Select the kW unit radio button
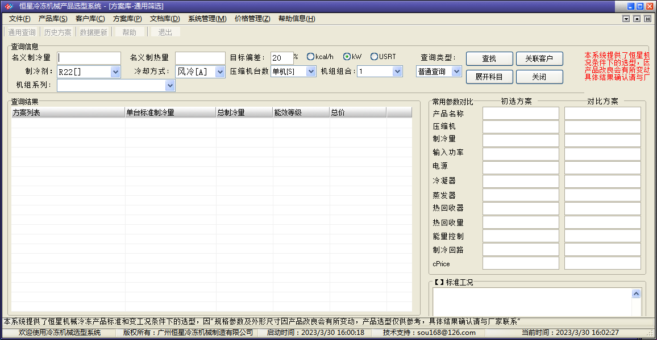657x340 pixels. tap(347, 57)
